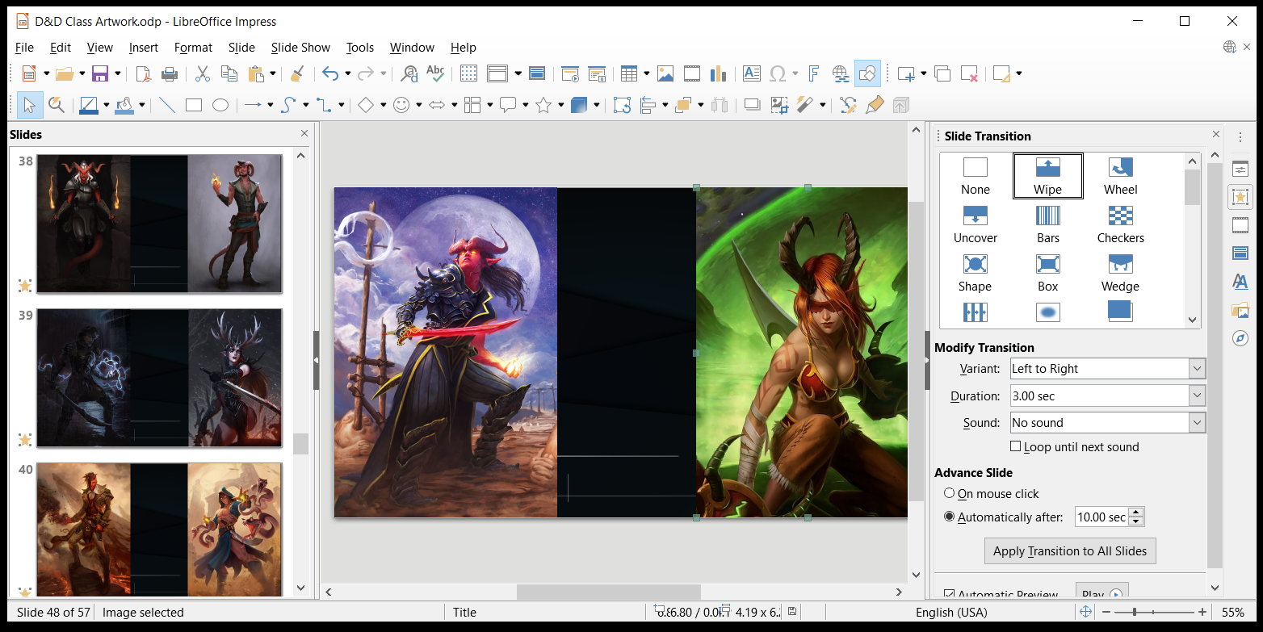Click the Insert Hyperlink icon
1263x632 pixels.
pos(841,73)
